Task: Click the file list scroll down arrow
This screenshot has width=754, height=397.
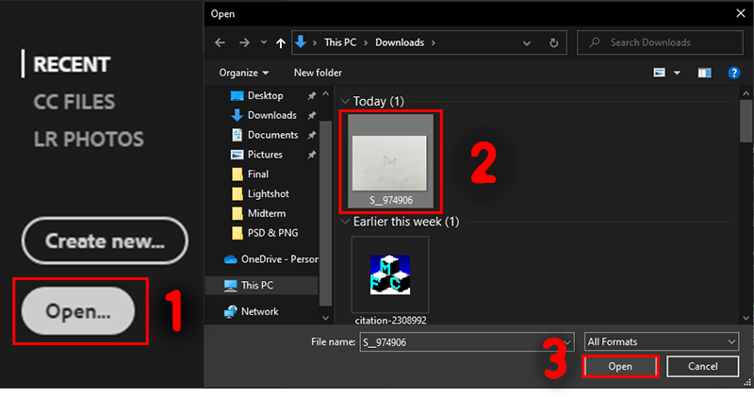Action: pyautogui.click(x=746, y=318)
